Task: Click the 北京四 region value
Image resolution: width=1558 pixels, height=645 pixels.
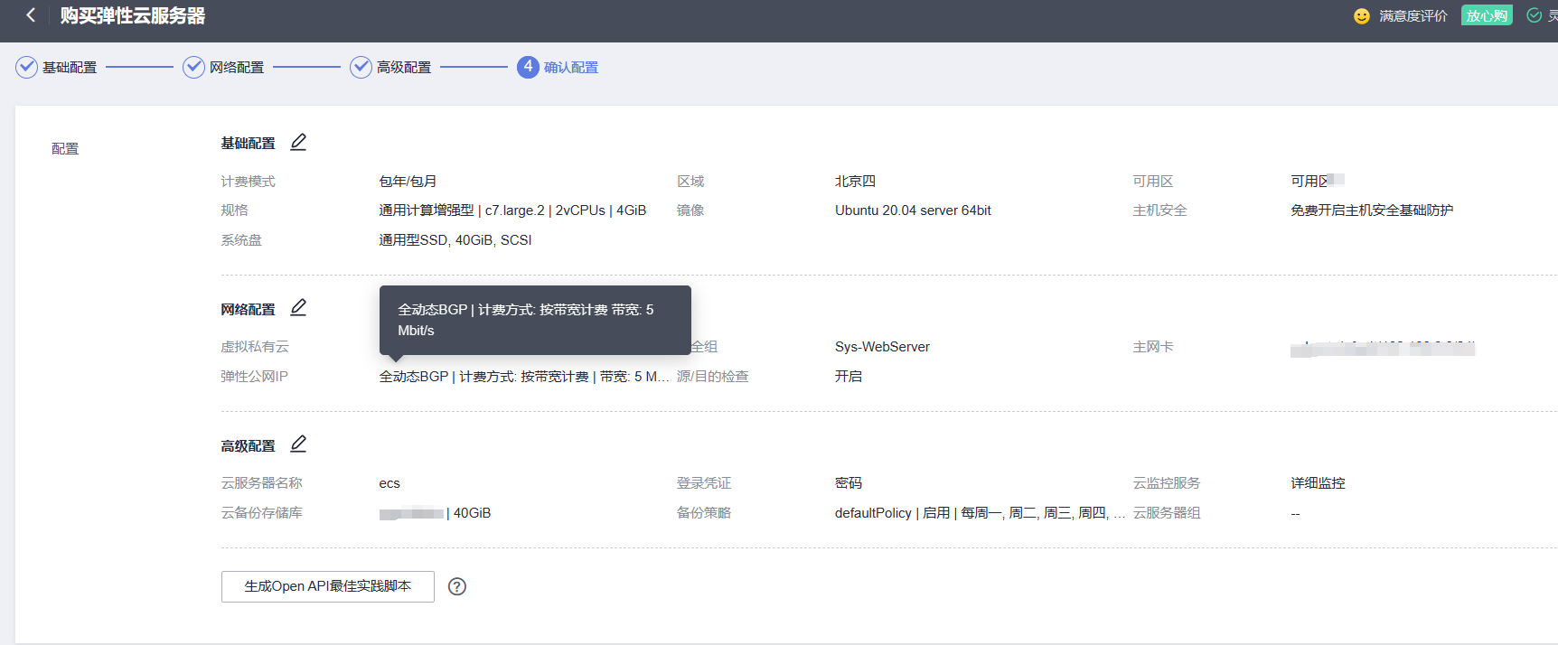Action: coord(855,182)
